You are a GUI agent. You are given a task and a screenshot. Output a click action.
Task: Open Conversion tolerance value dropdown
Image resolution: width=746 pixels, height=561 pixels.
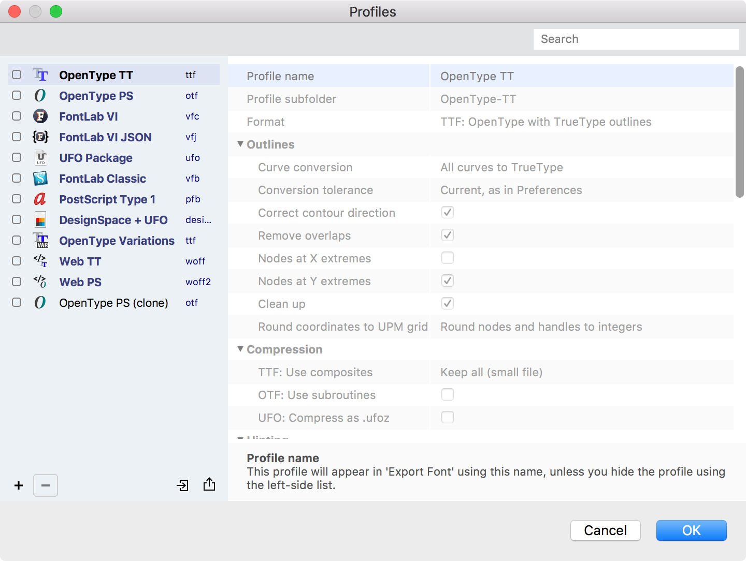point(582,190)
